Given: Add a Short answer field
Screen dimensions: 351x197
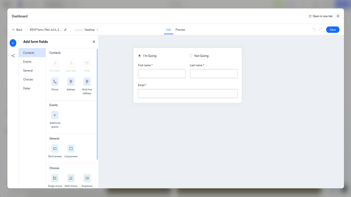Looking at the screenshot, I should click(55, 149).
